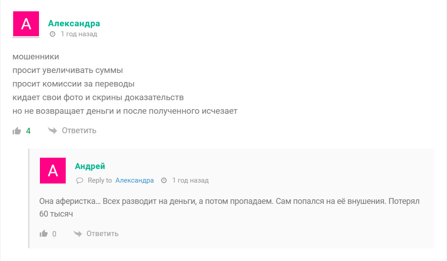Click the Ответить link under Александра's comment
This screenshot has height=261, width=447.
(x=79, y=130)
